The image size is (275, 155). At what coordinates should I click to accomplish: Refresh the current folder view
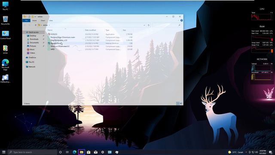click(149, 25)
